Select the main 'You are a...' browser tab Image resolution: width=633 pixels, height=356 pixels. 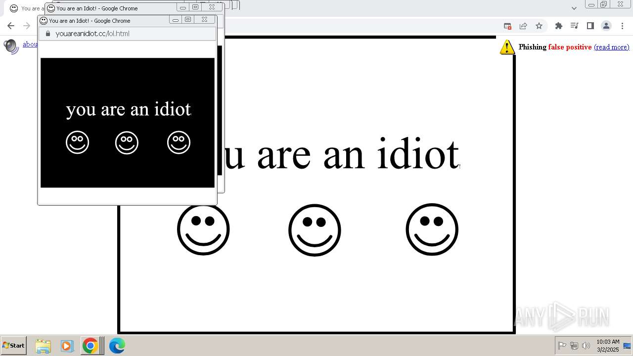tap(27, 8)
